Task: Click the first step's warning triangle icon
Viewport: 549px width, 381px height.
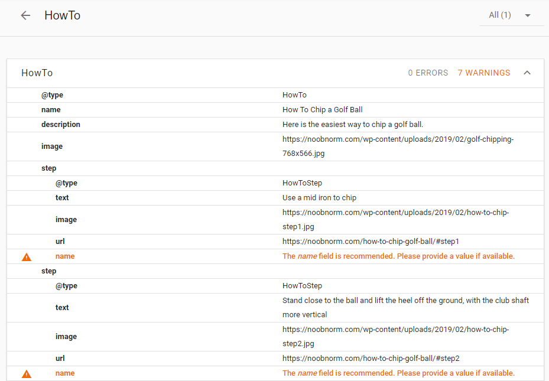Action: 27,257
